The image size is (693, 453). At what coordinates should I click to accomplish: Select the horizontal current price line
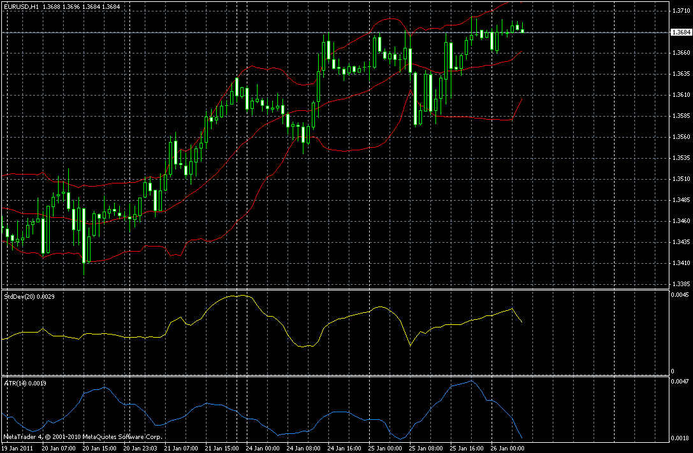click(x=336, y=32)
